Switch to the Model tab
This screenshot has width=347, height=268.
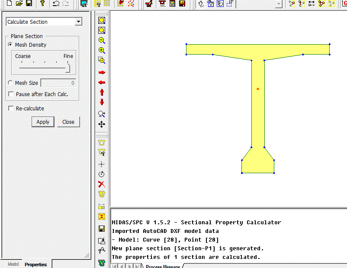click(13, 264)
